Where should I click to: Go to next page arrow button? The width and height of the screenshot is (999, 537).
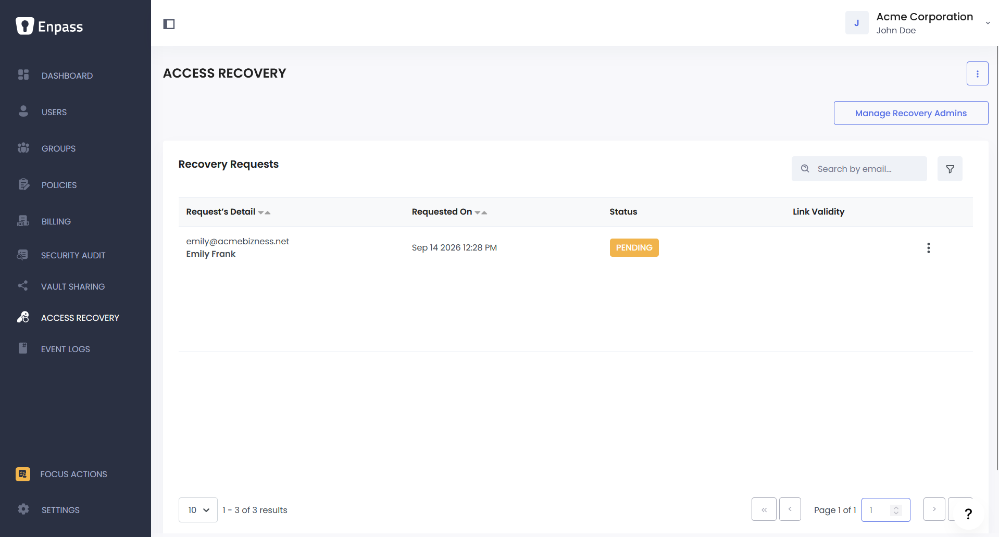(x=934, y=509)
